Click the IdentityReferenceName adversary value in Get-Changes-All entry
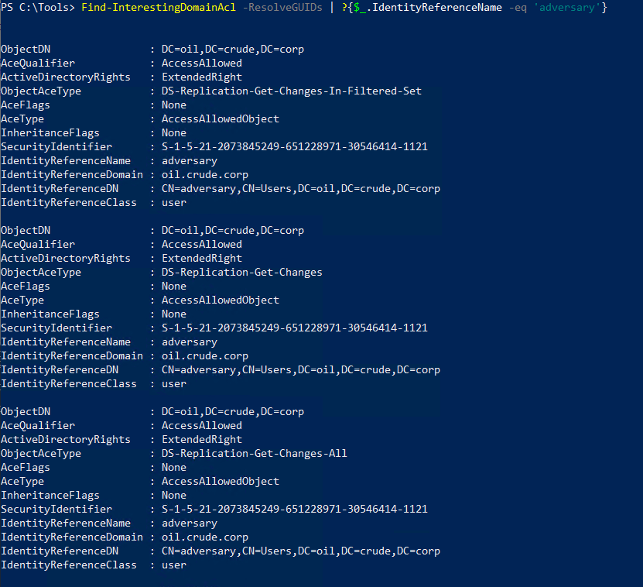This screenshot has width=643, height=587. [190, 523]
